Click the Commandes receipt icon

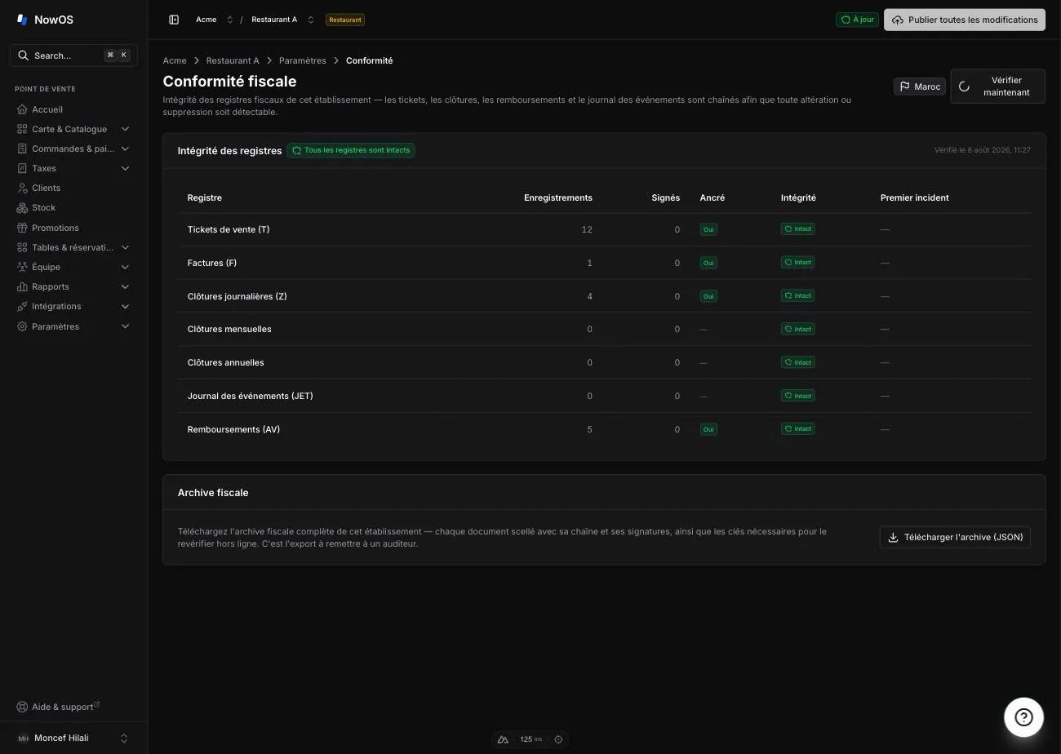[22, 149]
